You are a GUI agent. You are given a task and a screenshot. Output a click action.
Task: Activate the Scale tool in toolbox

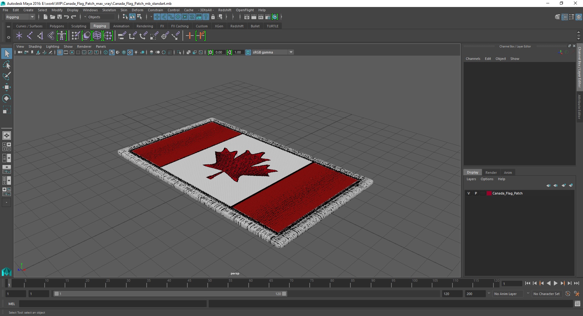coord(7,110)
